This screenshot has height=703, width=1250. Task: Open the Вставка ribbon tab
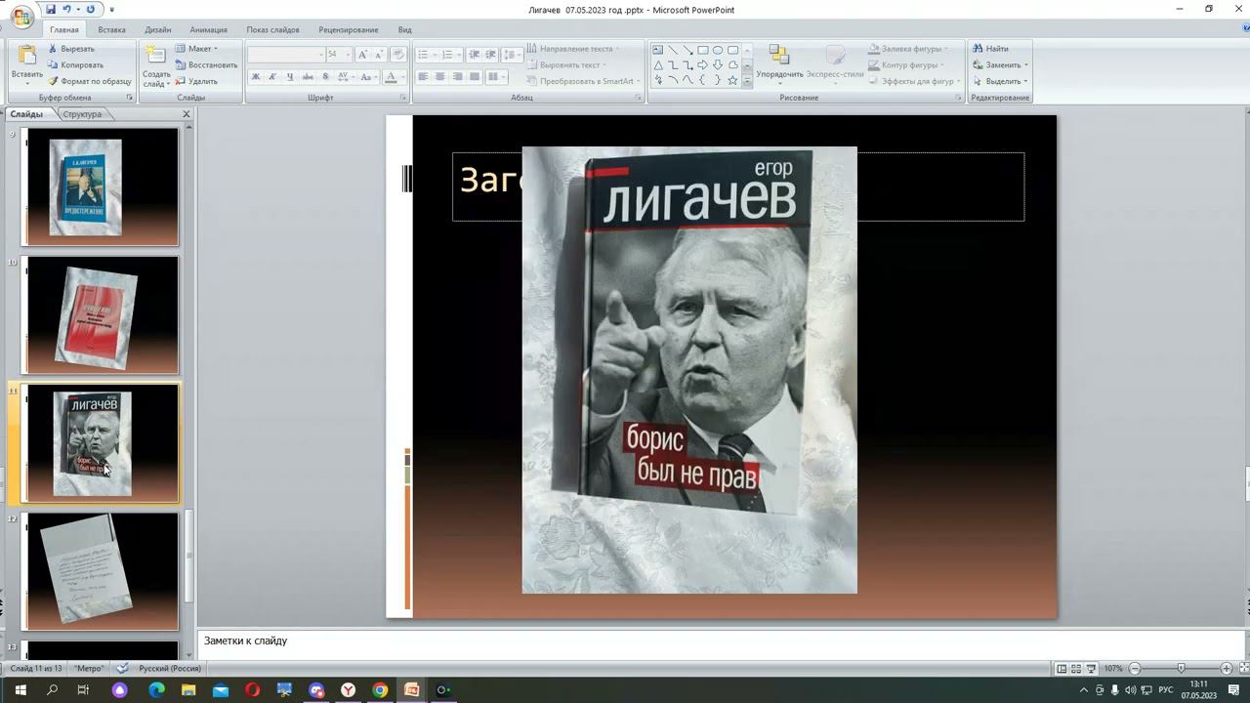click(x=111, y=30)
